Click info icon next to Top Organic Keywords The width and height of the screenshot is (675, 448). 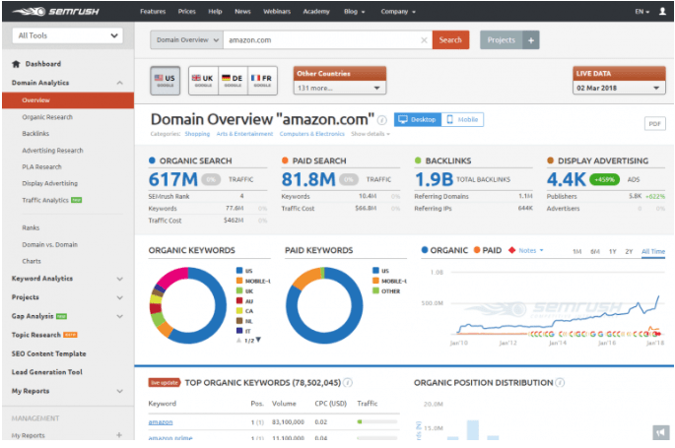tap(348, 382)
